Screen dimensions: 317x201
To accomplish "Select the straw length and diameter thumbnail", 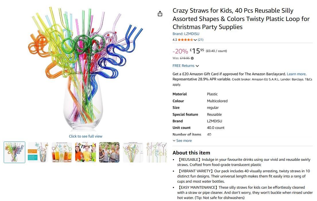I will click(x=133, y=152).
